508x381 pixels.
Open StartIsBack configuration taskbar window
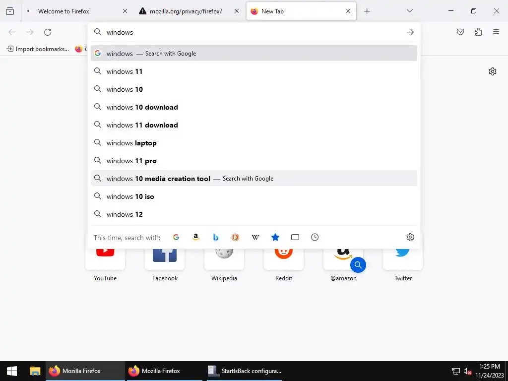click(x=245, y=371)
